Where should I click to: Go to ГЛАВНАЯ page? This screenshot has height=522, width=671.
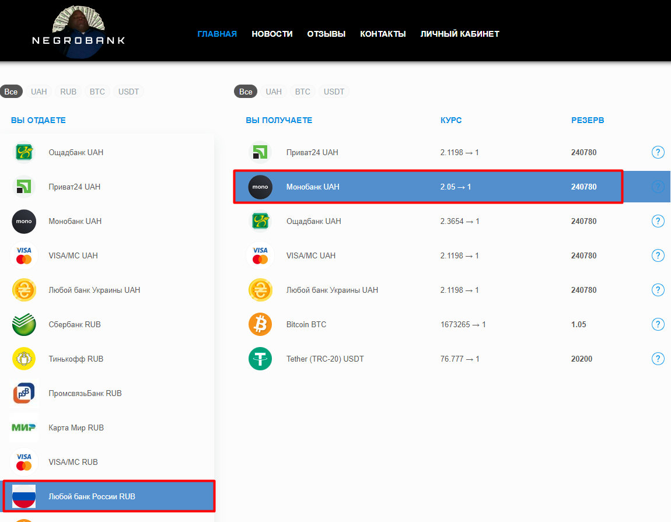tap(217, 34)
